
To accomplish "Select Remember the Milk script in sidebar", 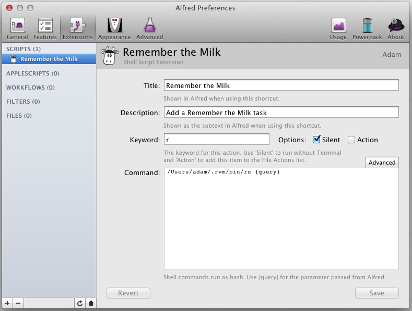I will click(49, 59).
